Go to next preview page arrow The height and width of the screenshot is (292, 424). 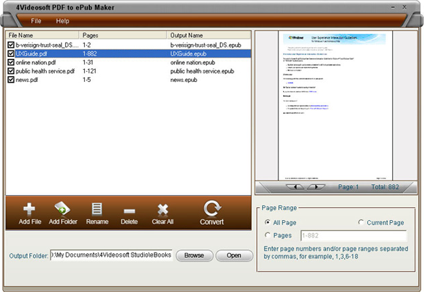pyautogui.click(x=316, y=186)
